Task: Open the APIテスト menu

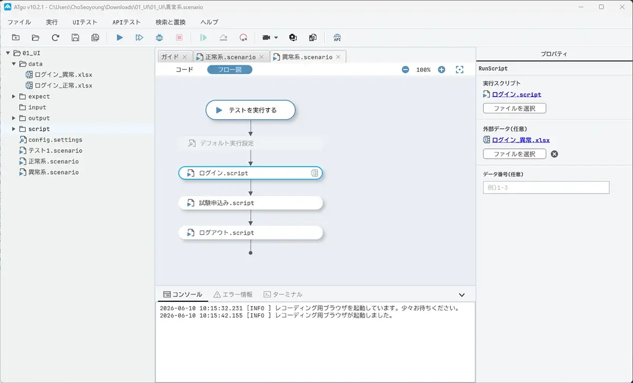Action: [x=127, y=22]
